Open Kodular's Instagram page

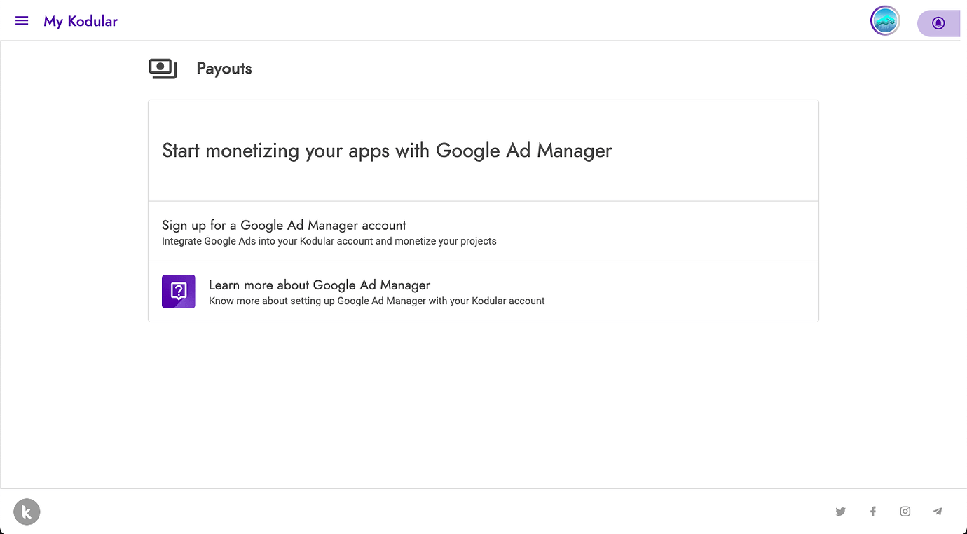pyautogui.click(x=905, y=512)
